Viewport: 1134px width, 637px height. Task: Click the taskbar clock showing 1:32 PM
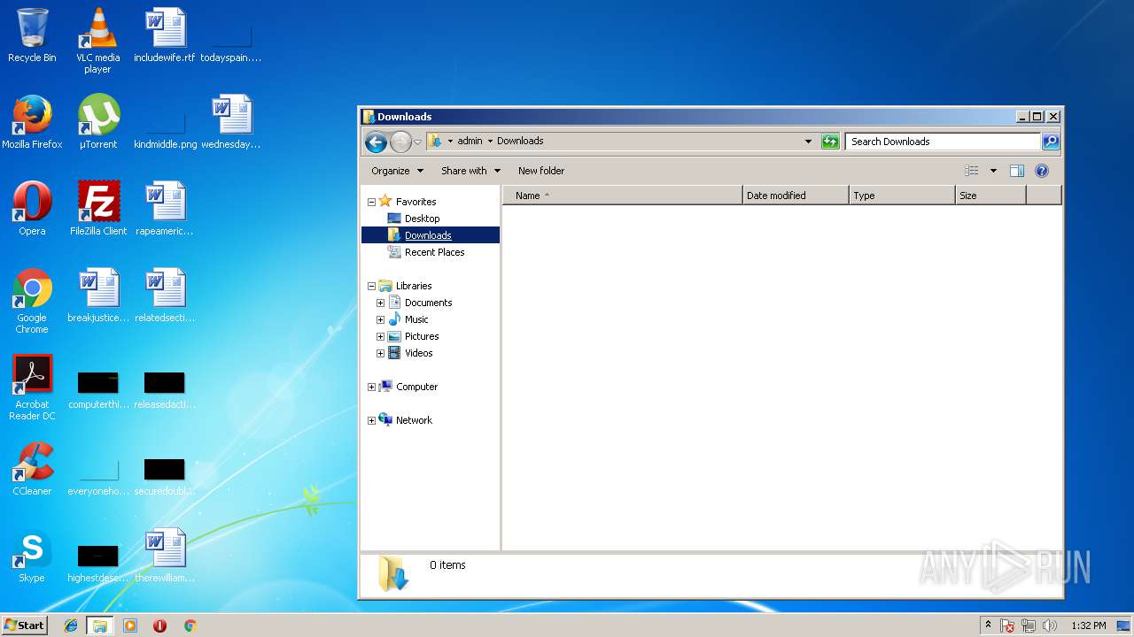(x=1088, y=625)
